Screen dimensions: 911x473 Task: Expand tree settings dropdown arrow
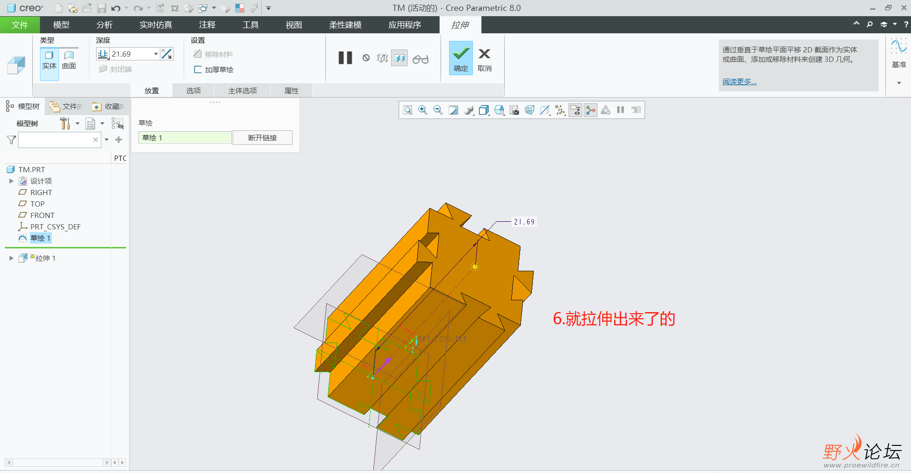[x=78, y=124]
